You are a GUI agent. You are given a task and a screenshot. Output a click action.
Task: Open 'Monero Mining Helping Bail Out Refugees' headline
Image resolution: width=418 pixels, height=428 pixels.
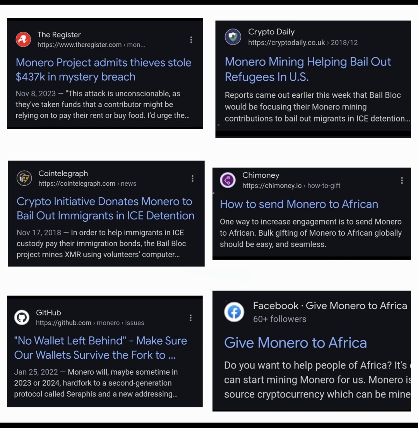tap(308, 69)
